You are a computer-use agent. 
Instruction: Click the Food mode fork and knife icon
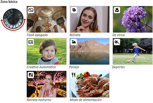coord(73,75)
